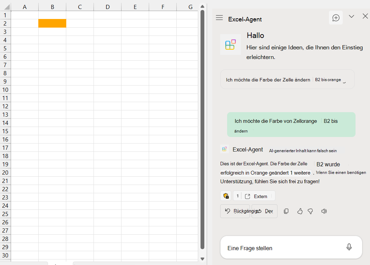Click the large Excel-Agent logo avatar

pyautogui.click(x=230, y=45)
